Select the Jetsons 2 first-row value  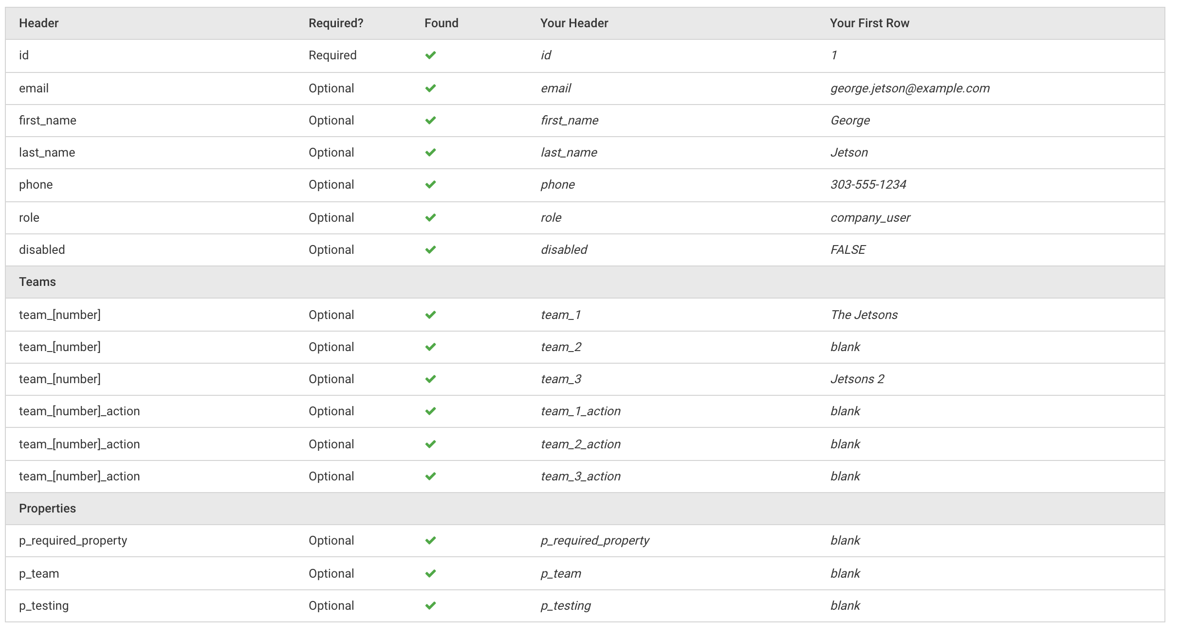pos(857,379)
